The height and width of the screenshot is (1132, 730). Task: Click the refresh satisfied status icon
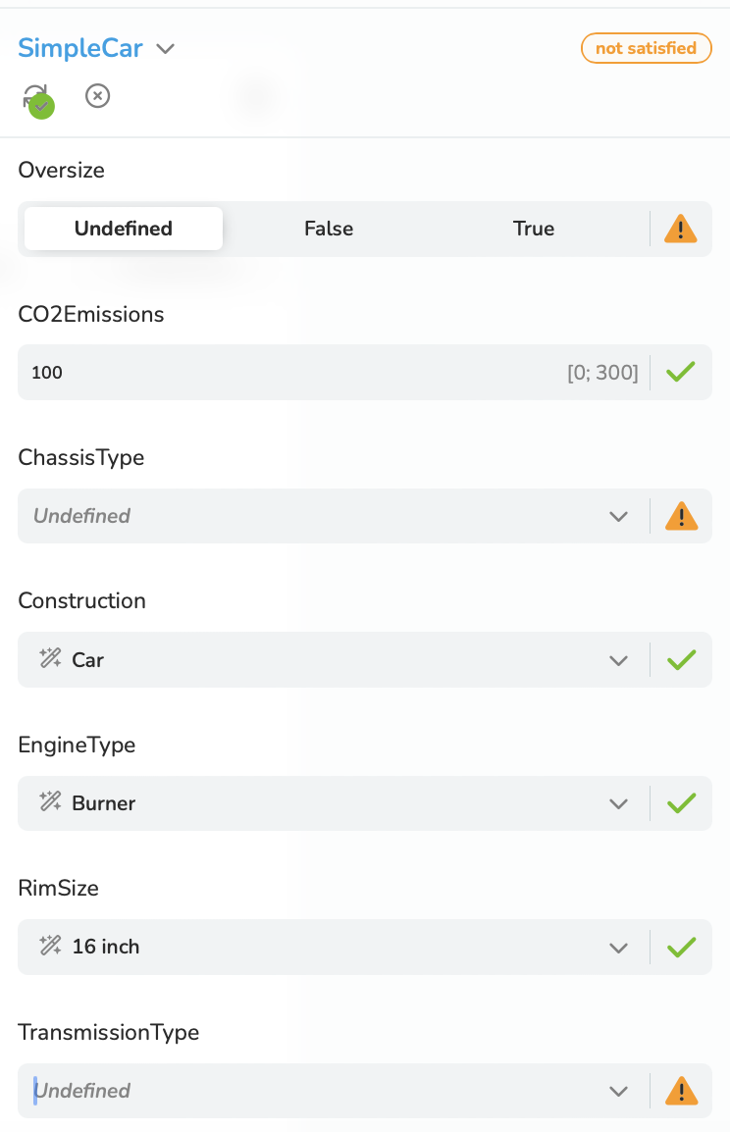[x=38, y=100]
